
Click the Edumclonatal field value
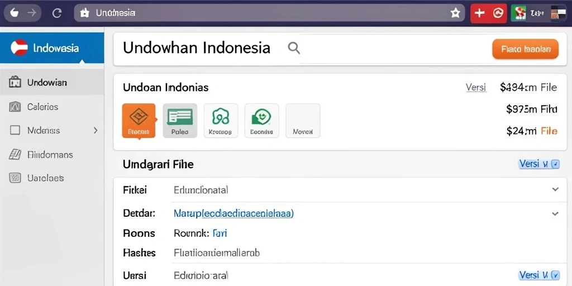point(201,190)
